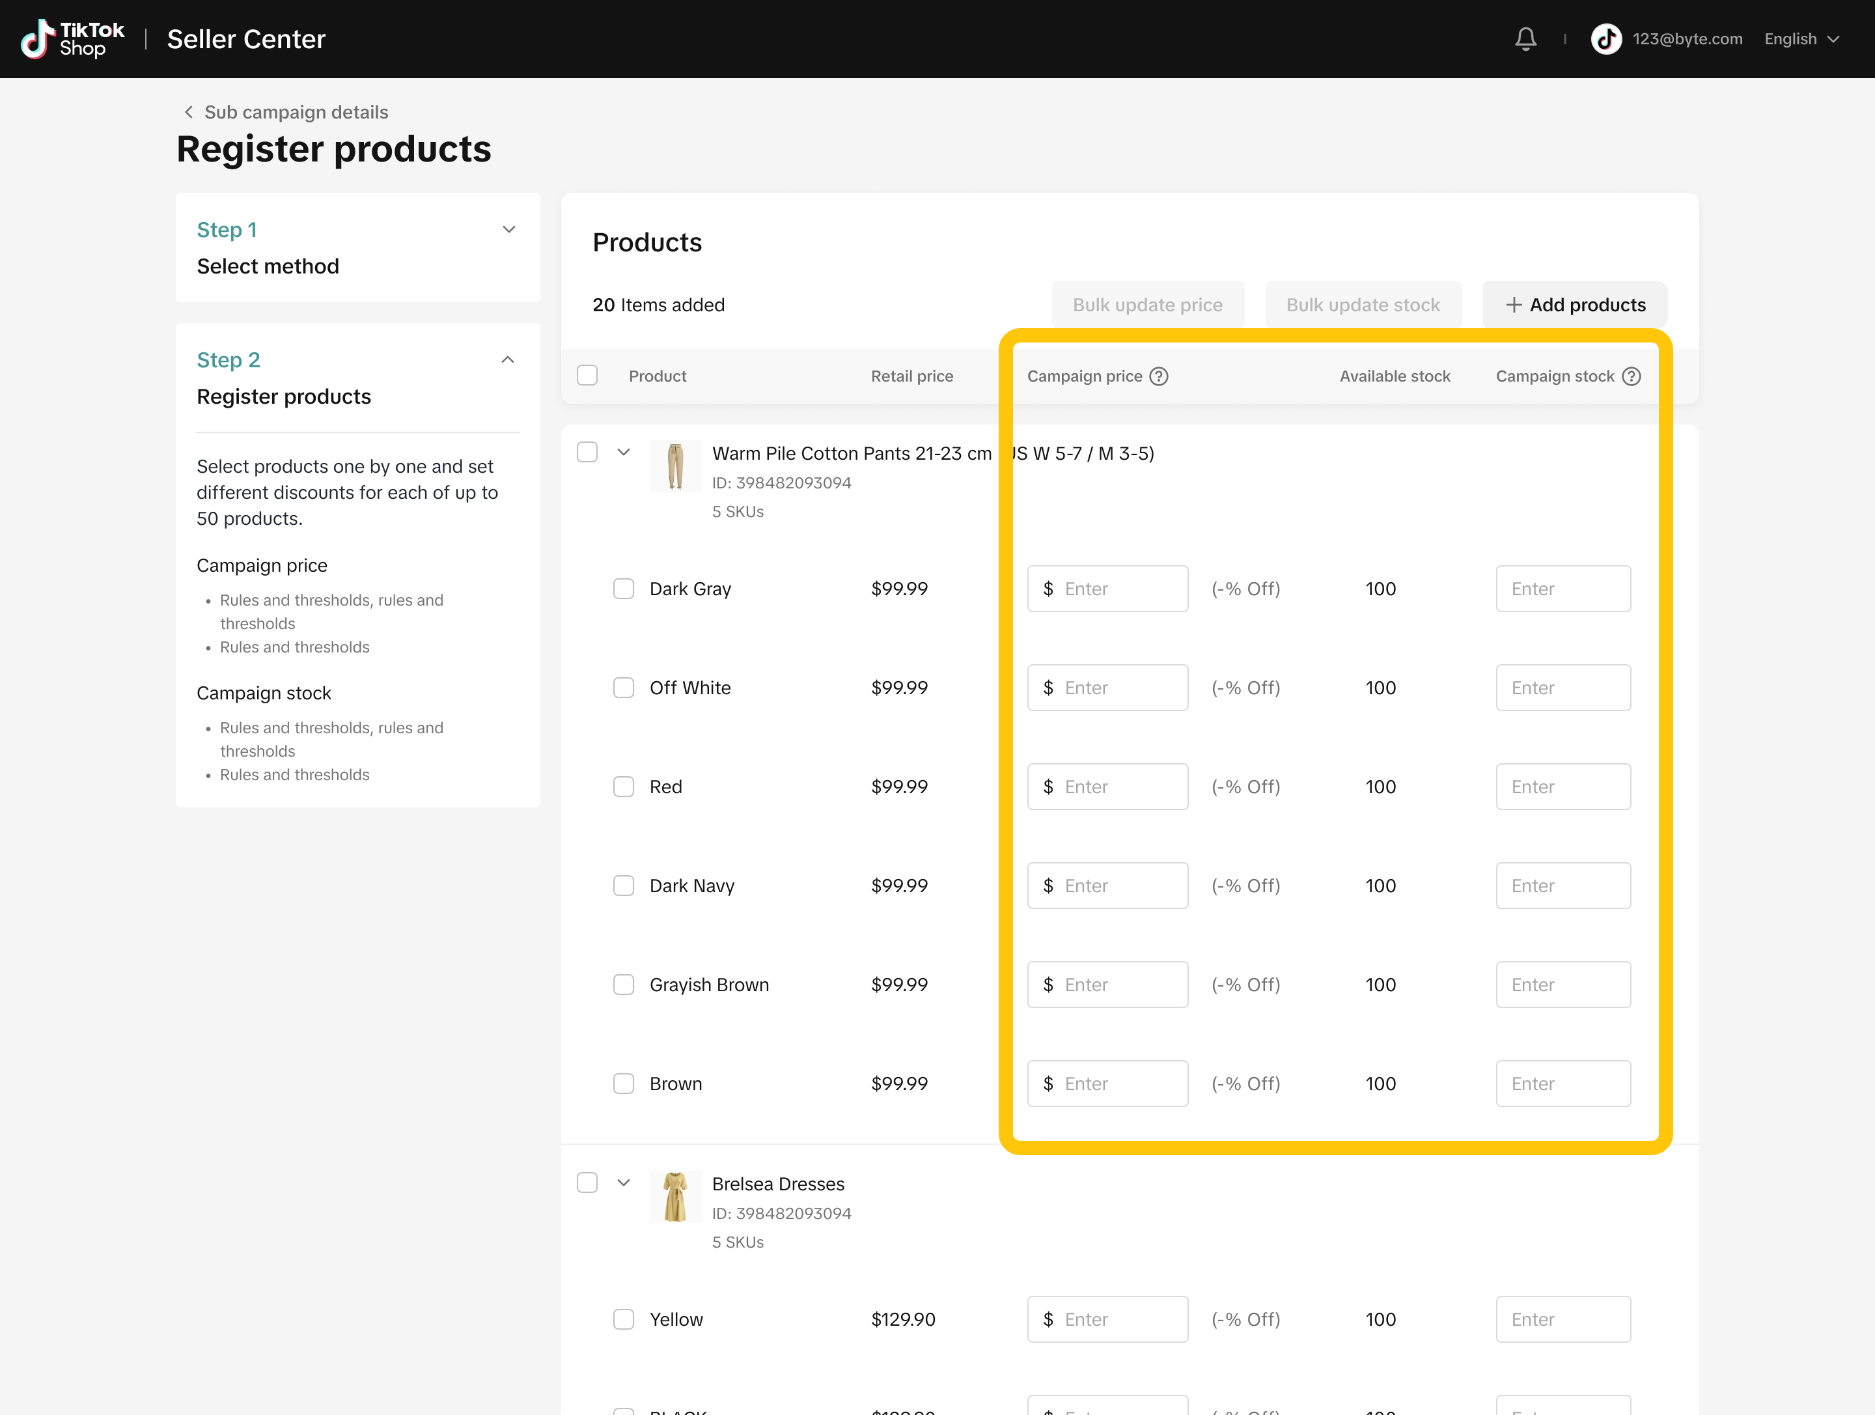
Task: Expand the Step 1 Select method panel
Action: 508,230
